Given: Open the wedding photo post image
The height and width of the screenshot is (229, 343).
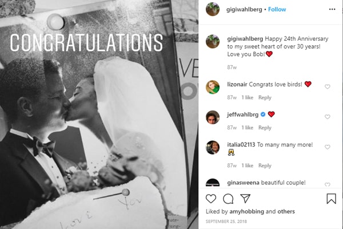Looking at the screenshot, I should (99, 114).
